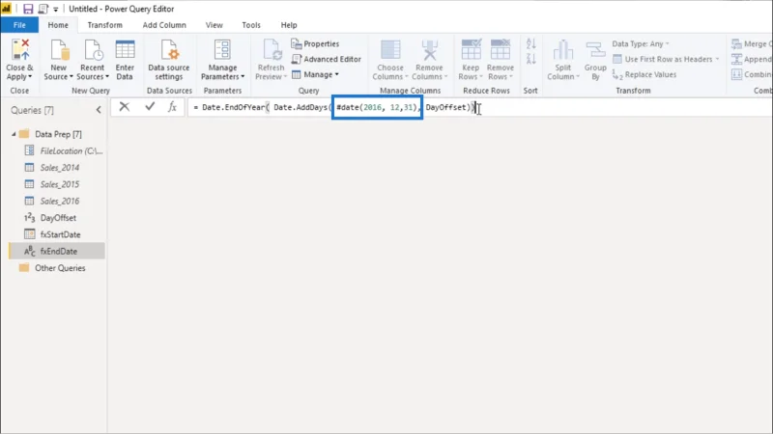Click the fx function icon
Image resolution: width=773 pixels, height=434 pixels.
(x=172, y=107)
